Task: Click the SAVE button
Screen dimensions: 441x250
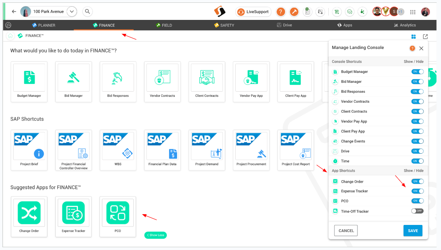Action: tap(413, 230)
